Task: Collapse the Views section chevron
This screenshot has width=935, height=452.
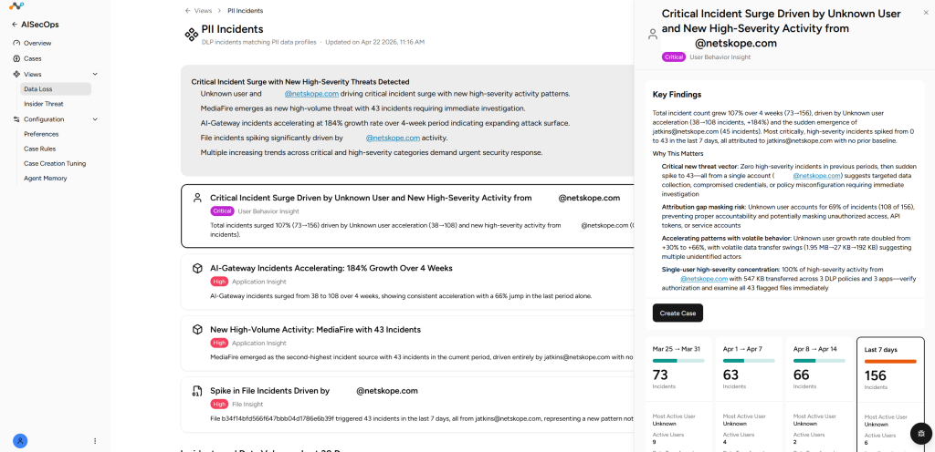Action: coord(95,75)
